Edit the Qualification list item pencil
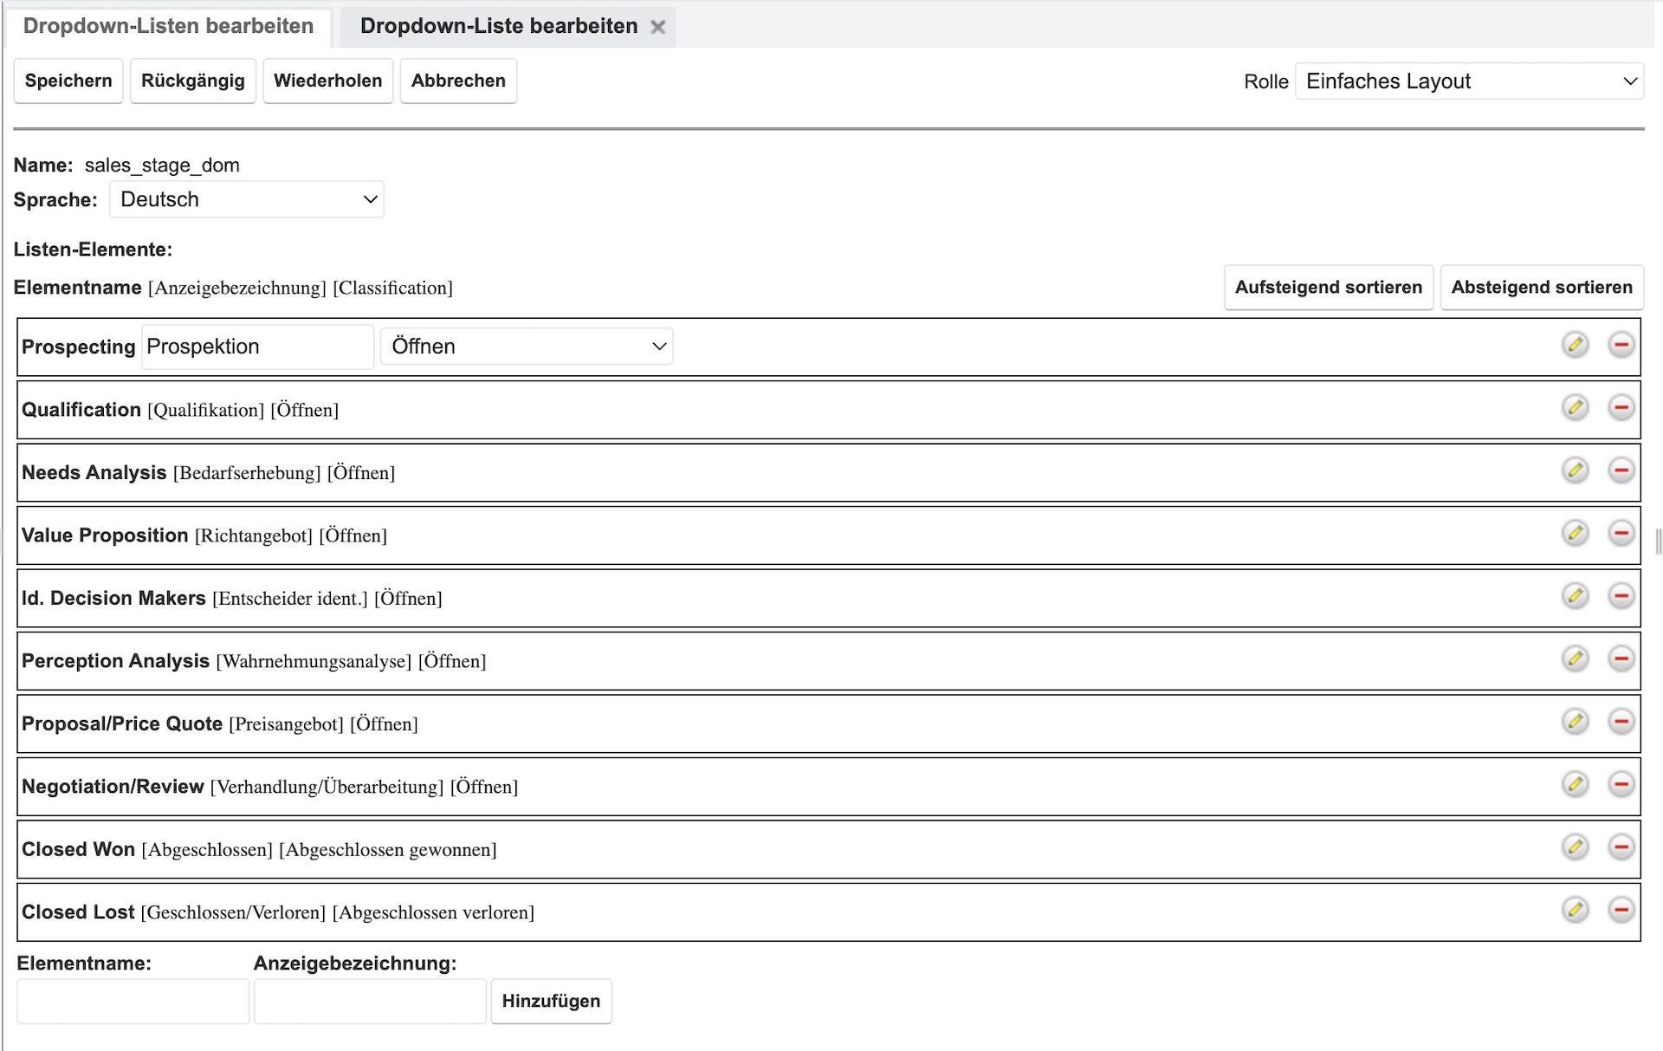The image size is (1663, 1051). tap(1575, 407)
